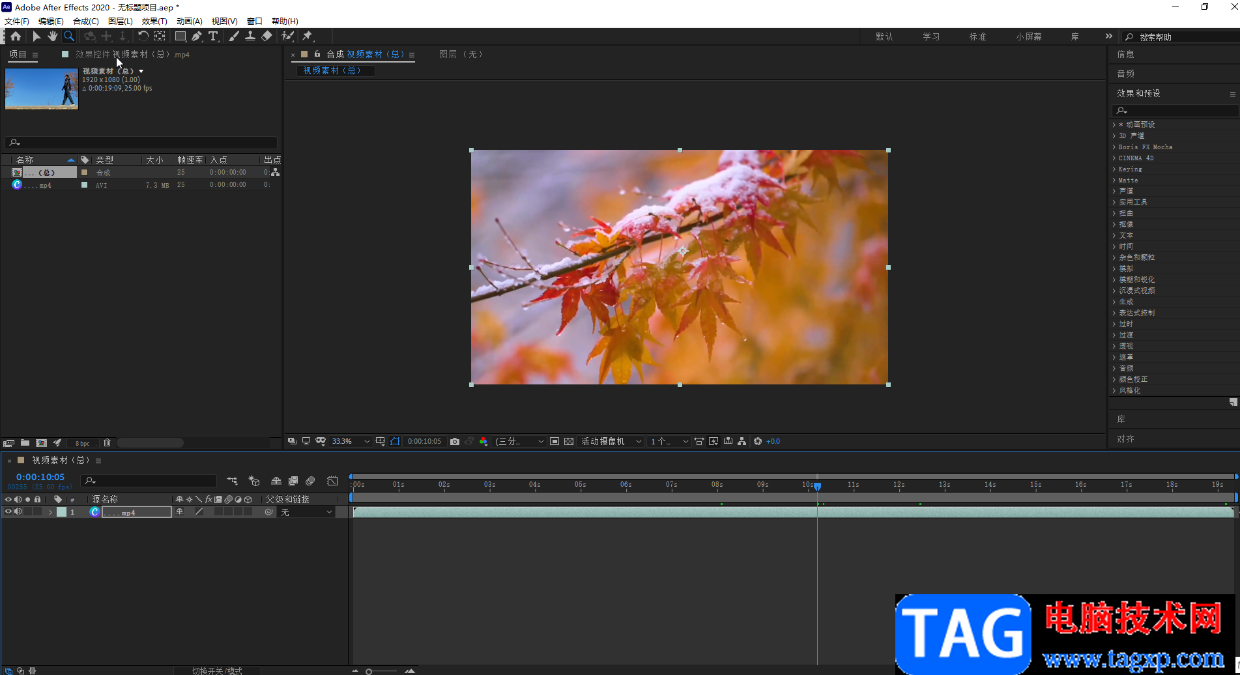
Task: Expand more workspaces chevron
Action: point(1109,36)
